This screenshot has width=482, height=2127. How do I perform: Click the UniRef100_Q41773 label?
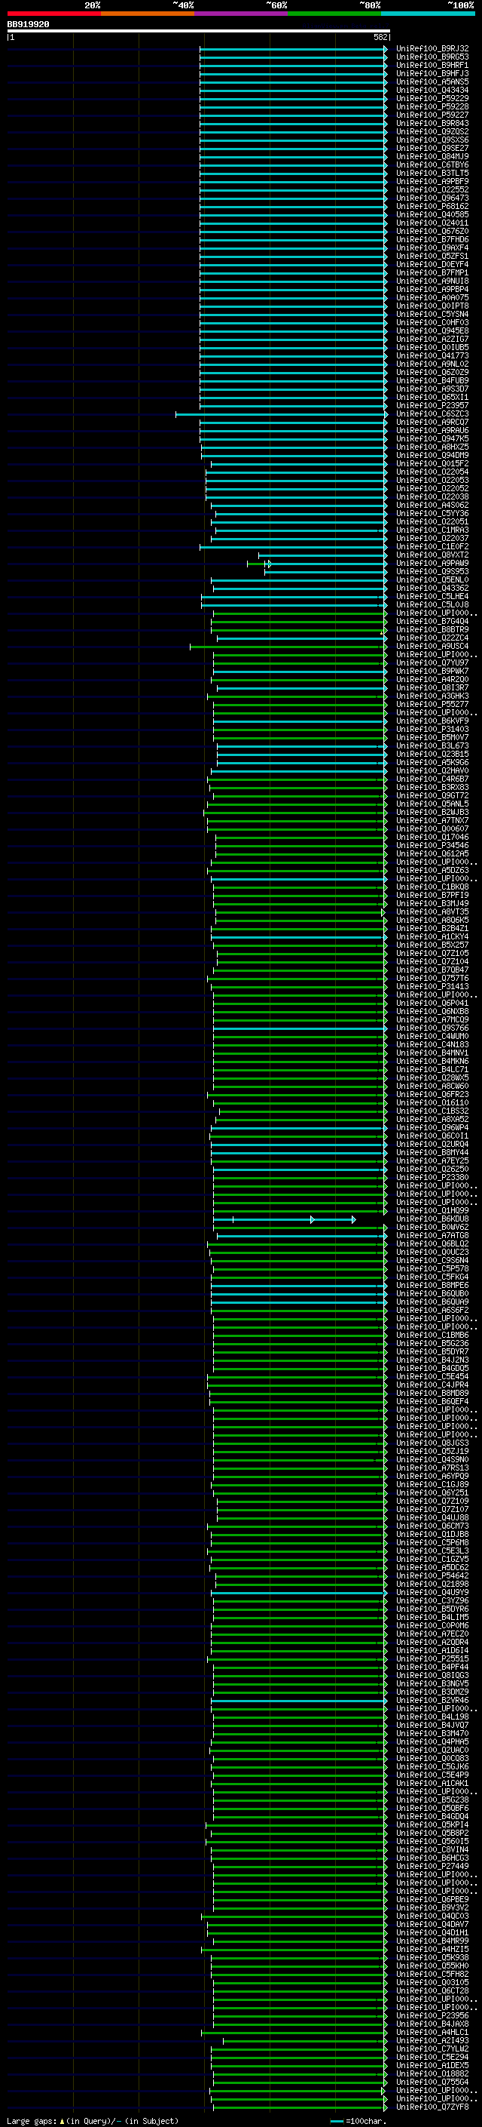pyautogui.click(x=432, y=356)
